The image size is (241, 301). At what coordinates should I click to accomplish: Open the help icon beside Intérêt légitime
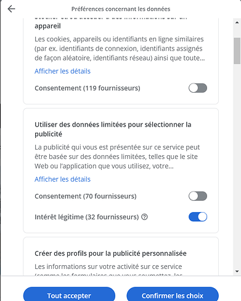(x=145, y=217)
